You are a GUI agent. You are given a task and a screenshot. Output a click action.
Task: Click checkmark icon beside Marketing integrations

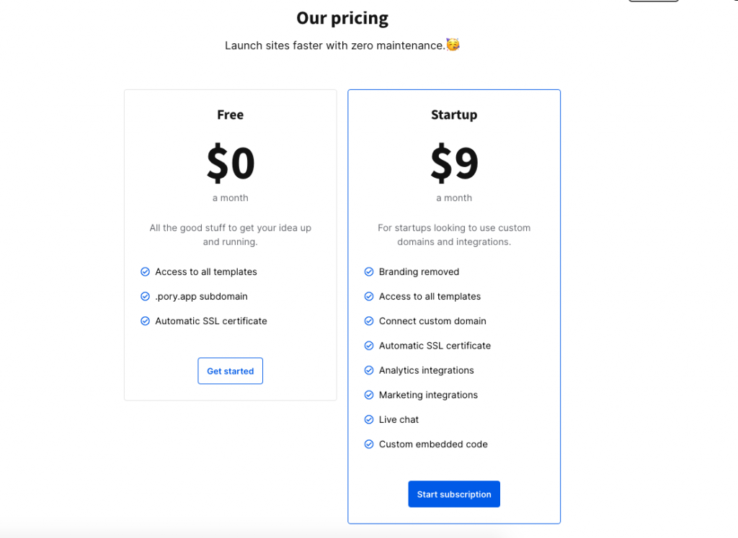369,395
